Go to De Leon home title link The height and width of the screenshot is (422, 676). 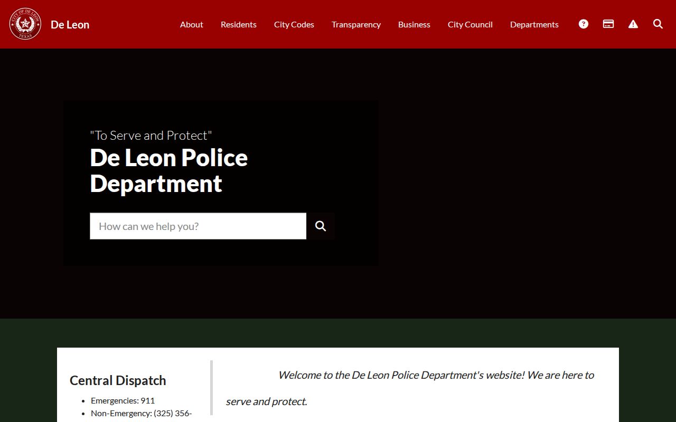pyautogui.click(x=70, y=24)
